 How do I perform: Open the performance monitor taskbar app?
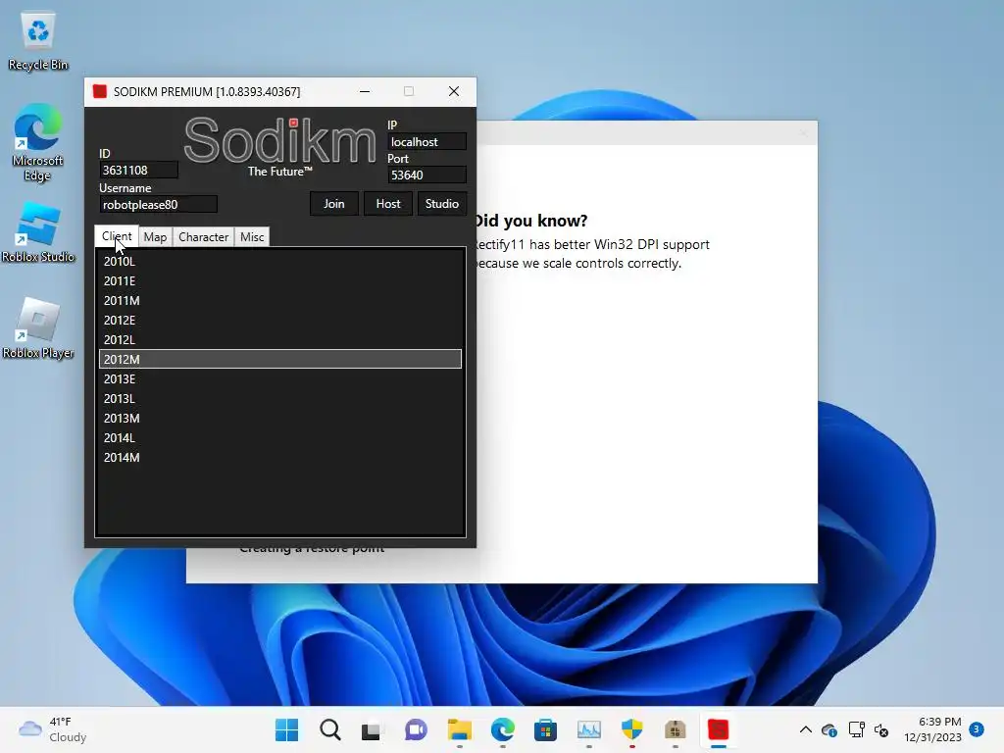click(x=588, y=729)
